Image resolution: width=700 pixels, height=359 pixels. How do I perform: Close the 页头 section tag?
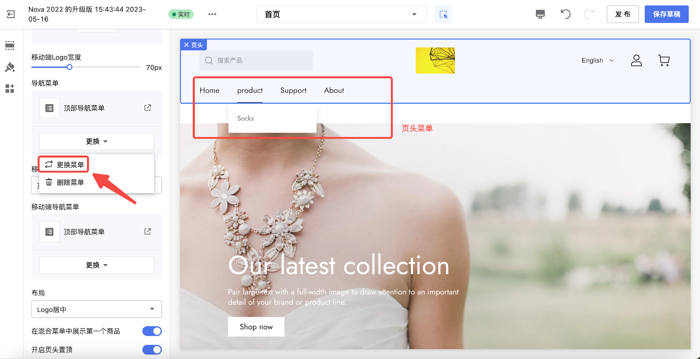[x=186, y=45]
